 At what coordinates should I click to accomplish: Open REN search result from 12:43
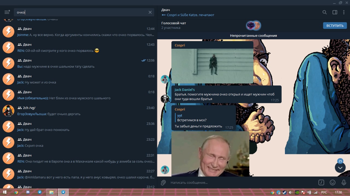[x=78, y=47]
